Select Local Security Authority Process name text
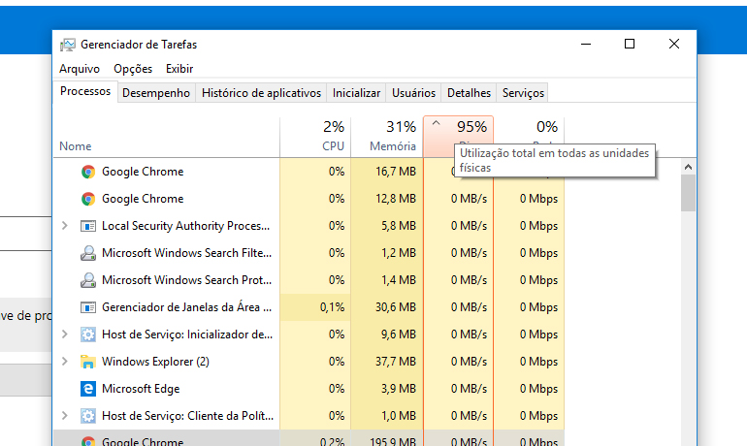747x446 pixels. (186, 226)
